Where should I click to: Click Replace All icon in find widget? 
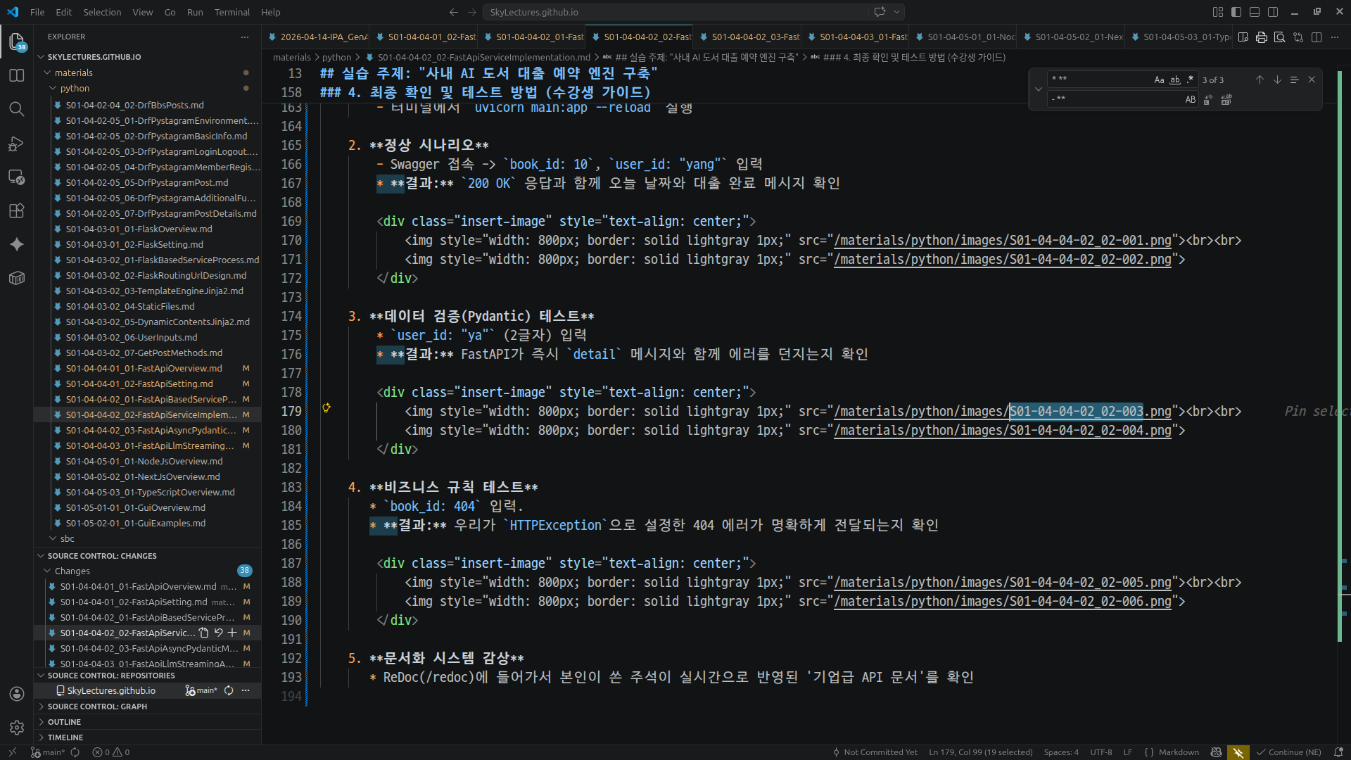pos(1226,99)
